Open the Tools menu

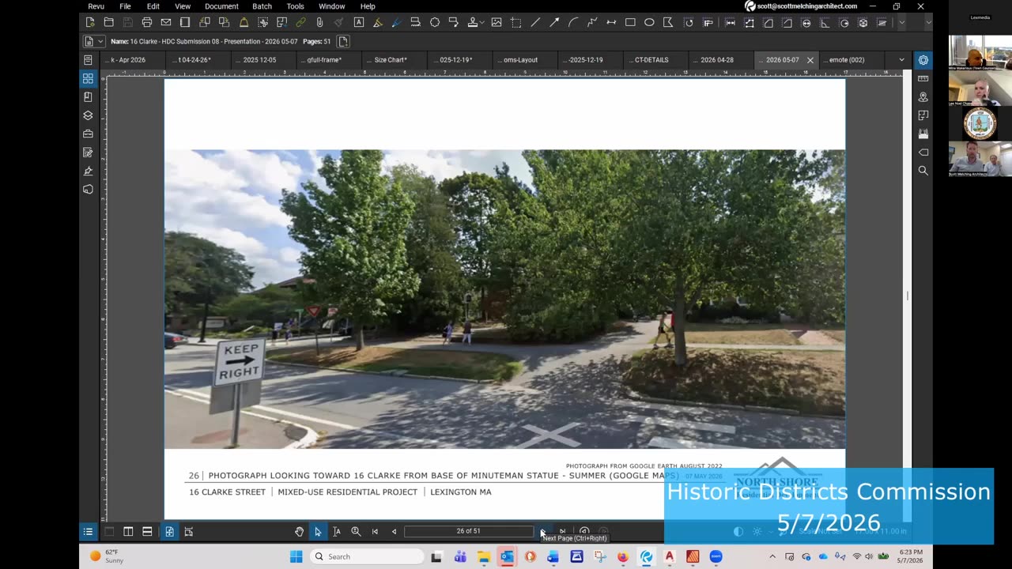coord(295,6)
